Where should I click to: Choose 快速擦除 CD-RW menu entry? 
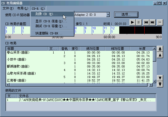(49, 33)
